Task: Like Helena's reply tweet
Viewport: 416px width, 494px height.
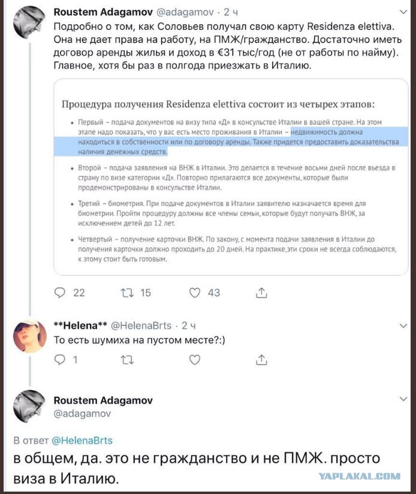Action: tap(194, 360)
